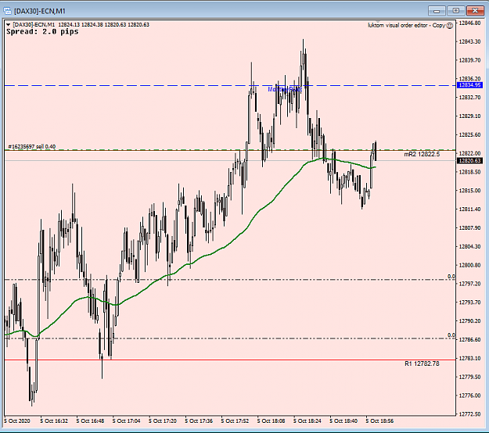The width and height of the screenshot is (489, 433).
Task: Click the 12815.00 price scale value
Action: (470, 191)
